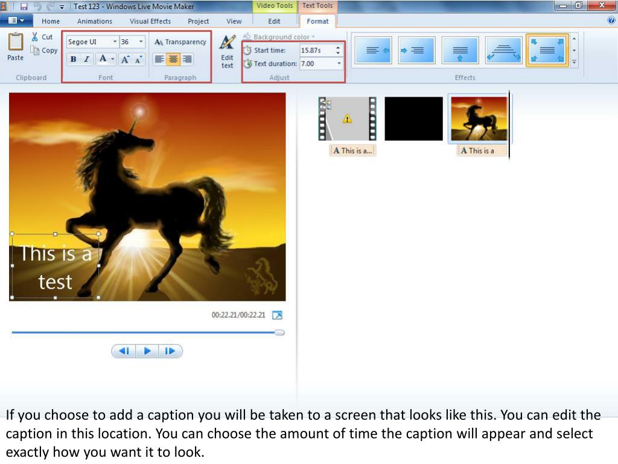Click the previous frame button
The image size is (618, 464).
click(x=124, y=351)
